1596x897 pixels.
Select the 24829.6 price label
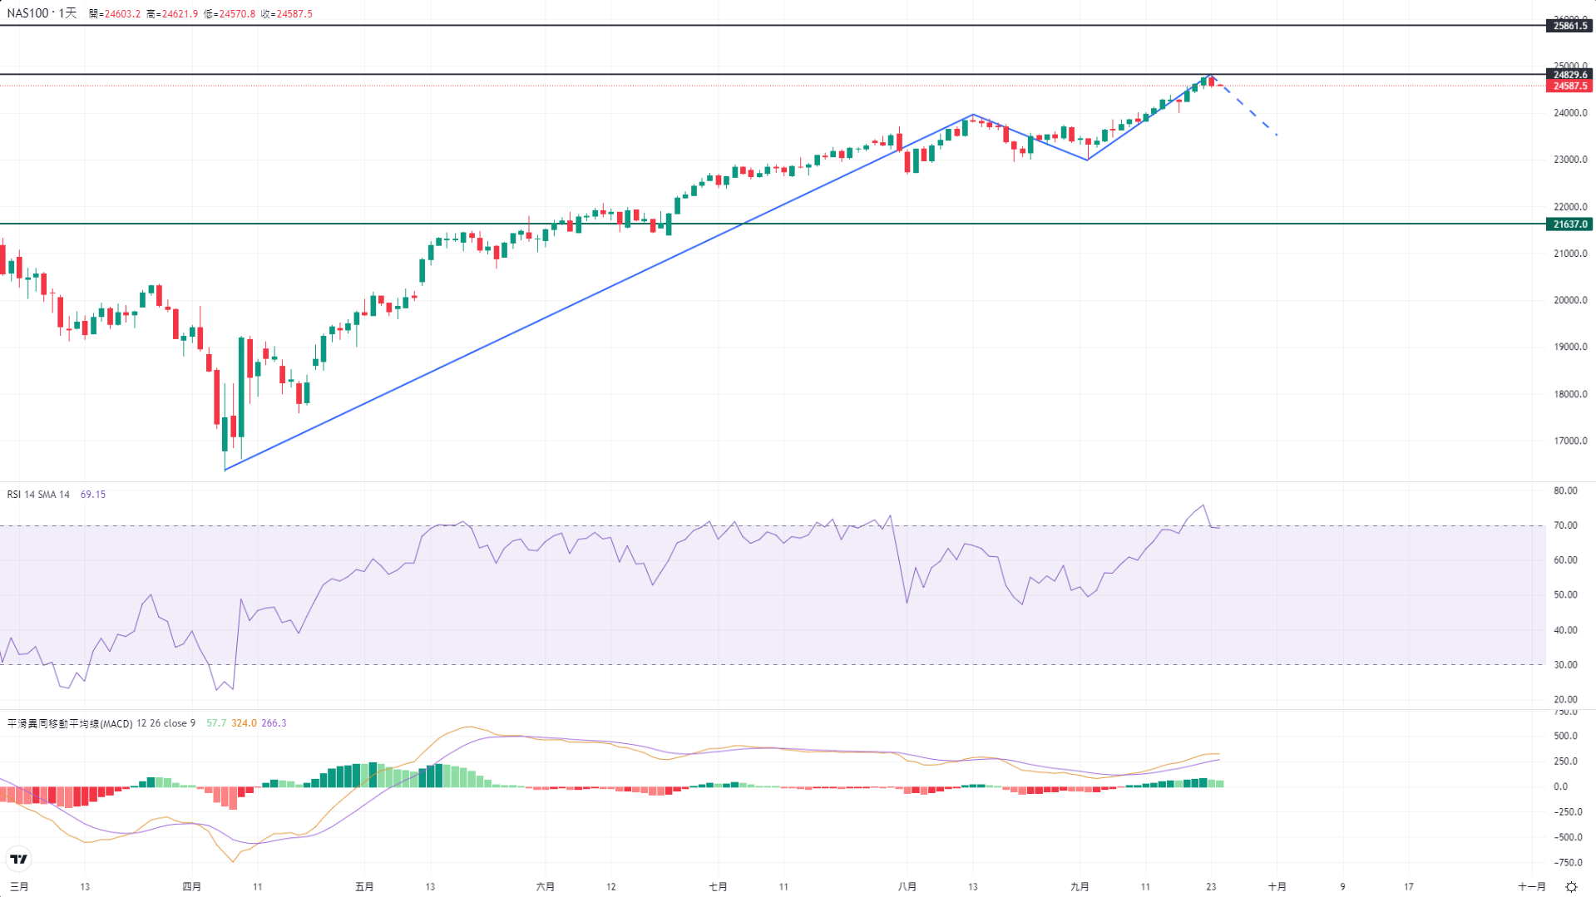tap(1570, 75)
